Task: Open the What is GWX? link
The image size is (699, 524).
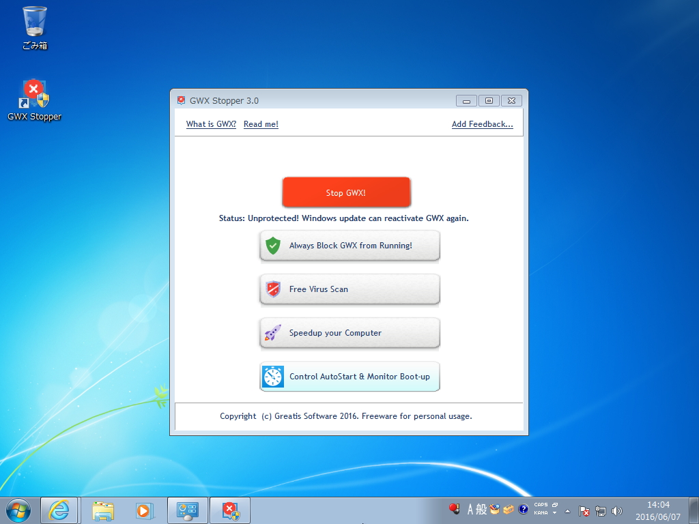Action: point(211,124)
